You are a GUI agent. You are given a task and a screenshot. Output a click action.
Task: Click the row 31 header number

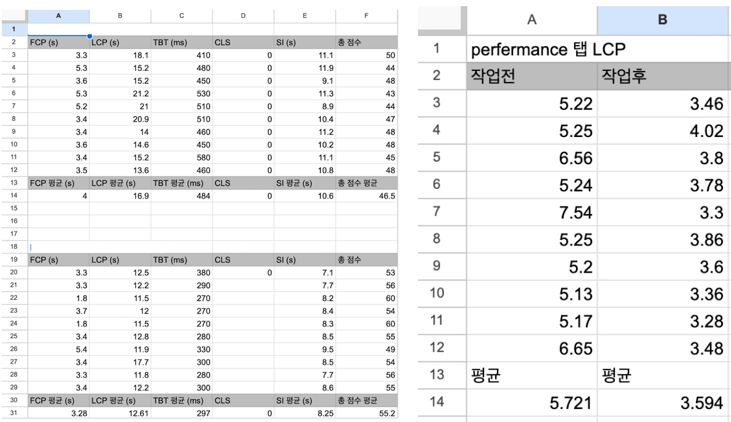click(x=14, y=413)
